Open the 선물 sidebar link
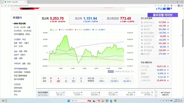This screenshot has width=184, height=103. click(x=29, y=27)
